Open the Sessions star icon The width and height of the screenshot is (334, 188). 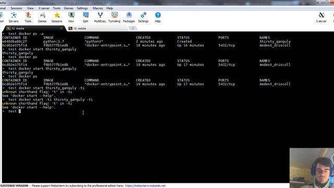click(x=57, y=17)
